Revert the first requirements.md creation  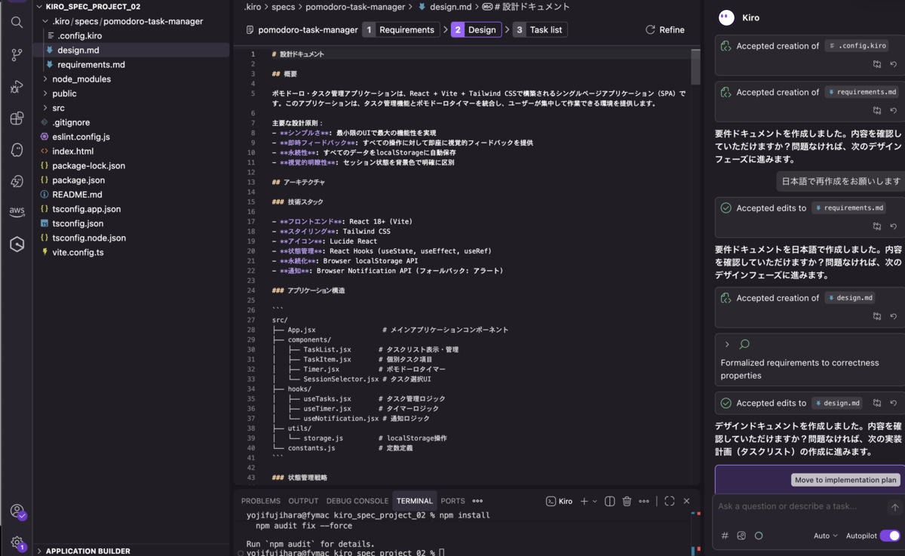coord(894,110)
